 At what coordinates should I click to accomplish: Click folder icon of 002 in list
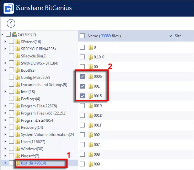click(x=91, y=135)
